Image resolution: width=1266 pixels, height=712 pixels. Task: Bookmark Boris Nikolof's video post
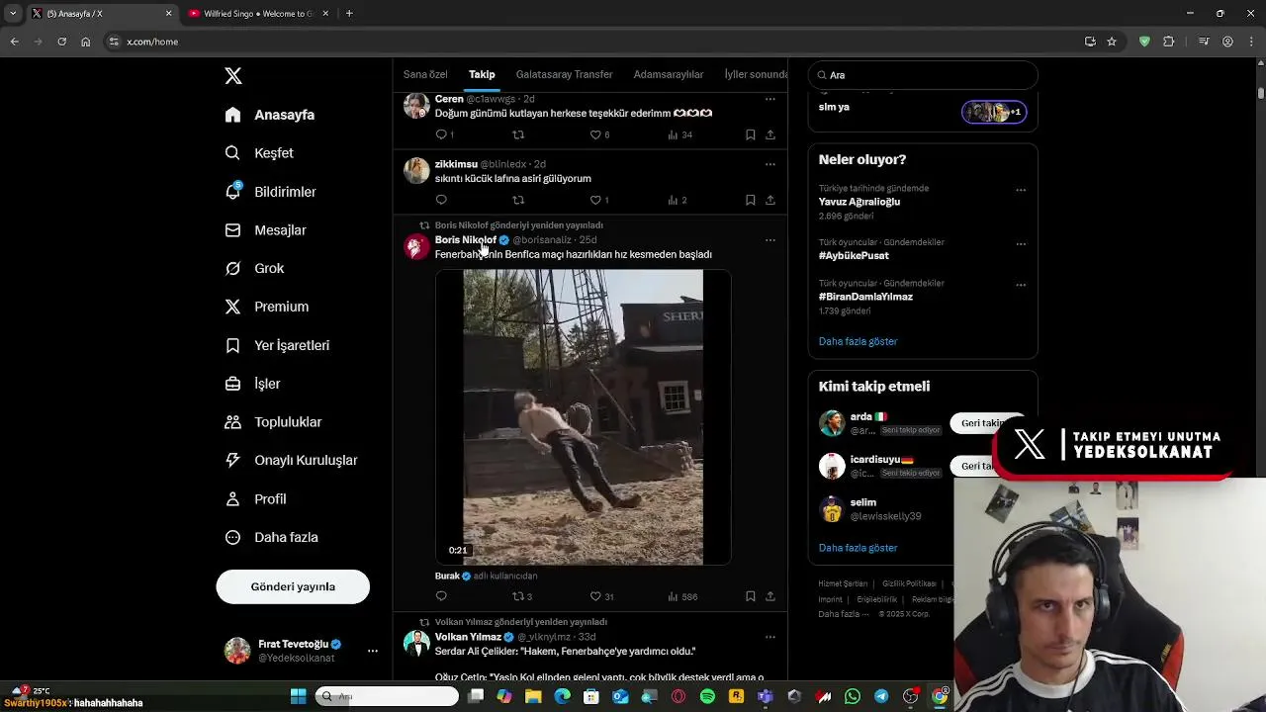[x=751, y=596]
